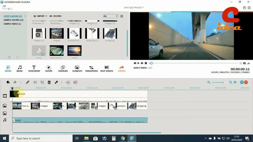Click the back arrow beside User's Album
This screenshot has height=142, width=253.
25,16
